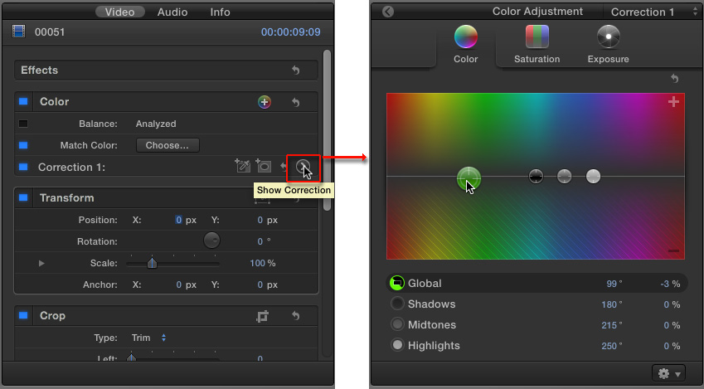Viewport: 704px width, 389px height.
Task: Select the Highlights color control puck
Action: (593, 176)
